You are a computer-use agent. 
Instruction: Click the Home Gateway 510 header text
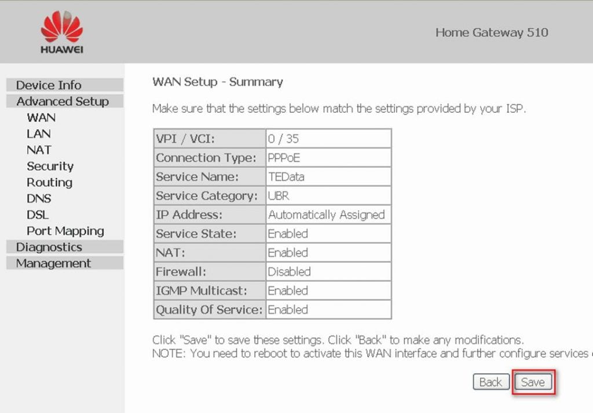point(491,33)
